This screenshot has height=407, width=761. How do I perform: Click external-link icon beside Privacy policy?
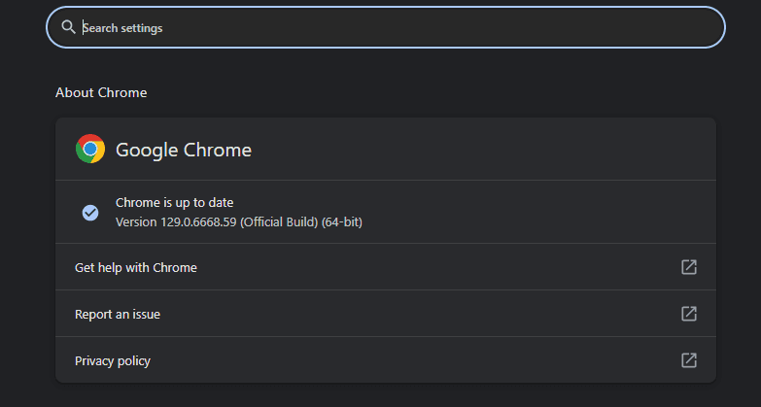click(x=689, y=360)
